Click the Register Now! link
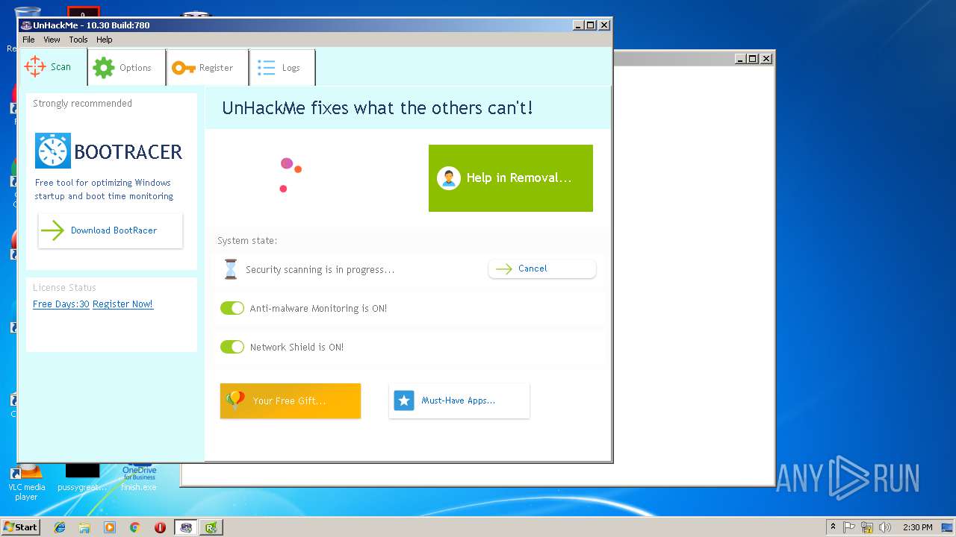The image size is (956, 537). click(123, 304)
